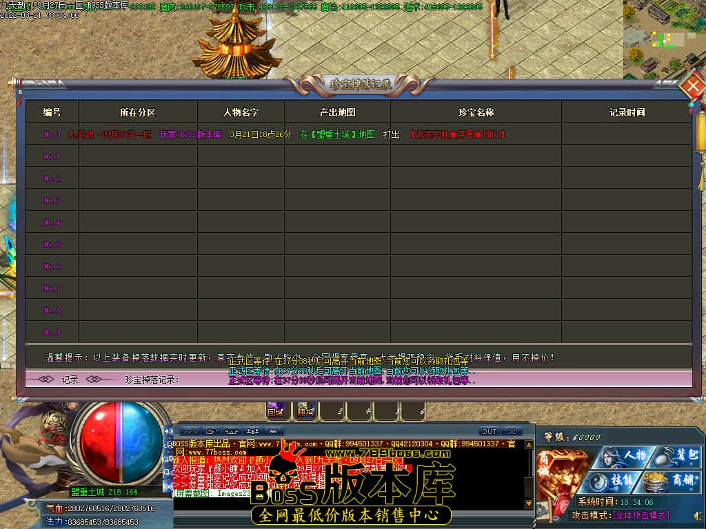706x529 pixels.
Task: Click the 回城 return-to-town quick slot
Action: pyautogui.click(x=276, y=411)
